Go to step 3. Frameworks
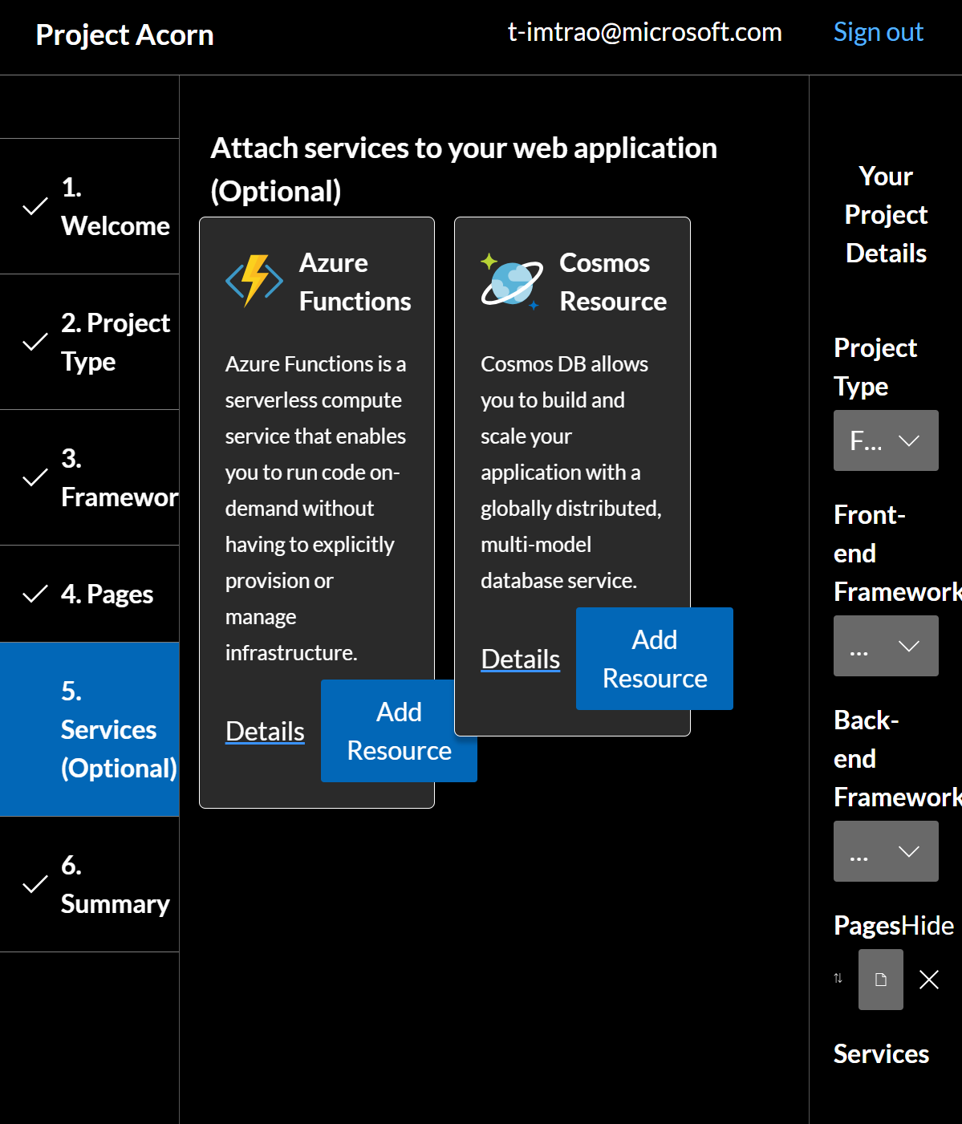962x1124 pixels. coord(89,477)
